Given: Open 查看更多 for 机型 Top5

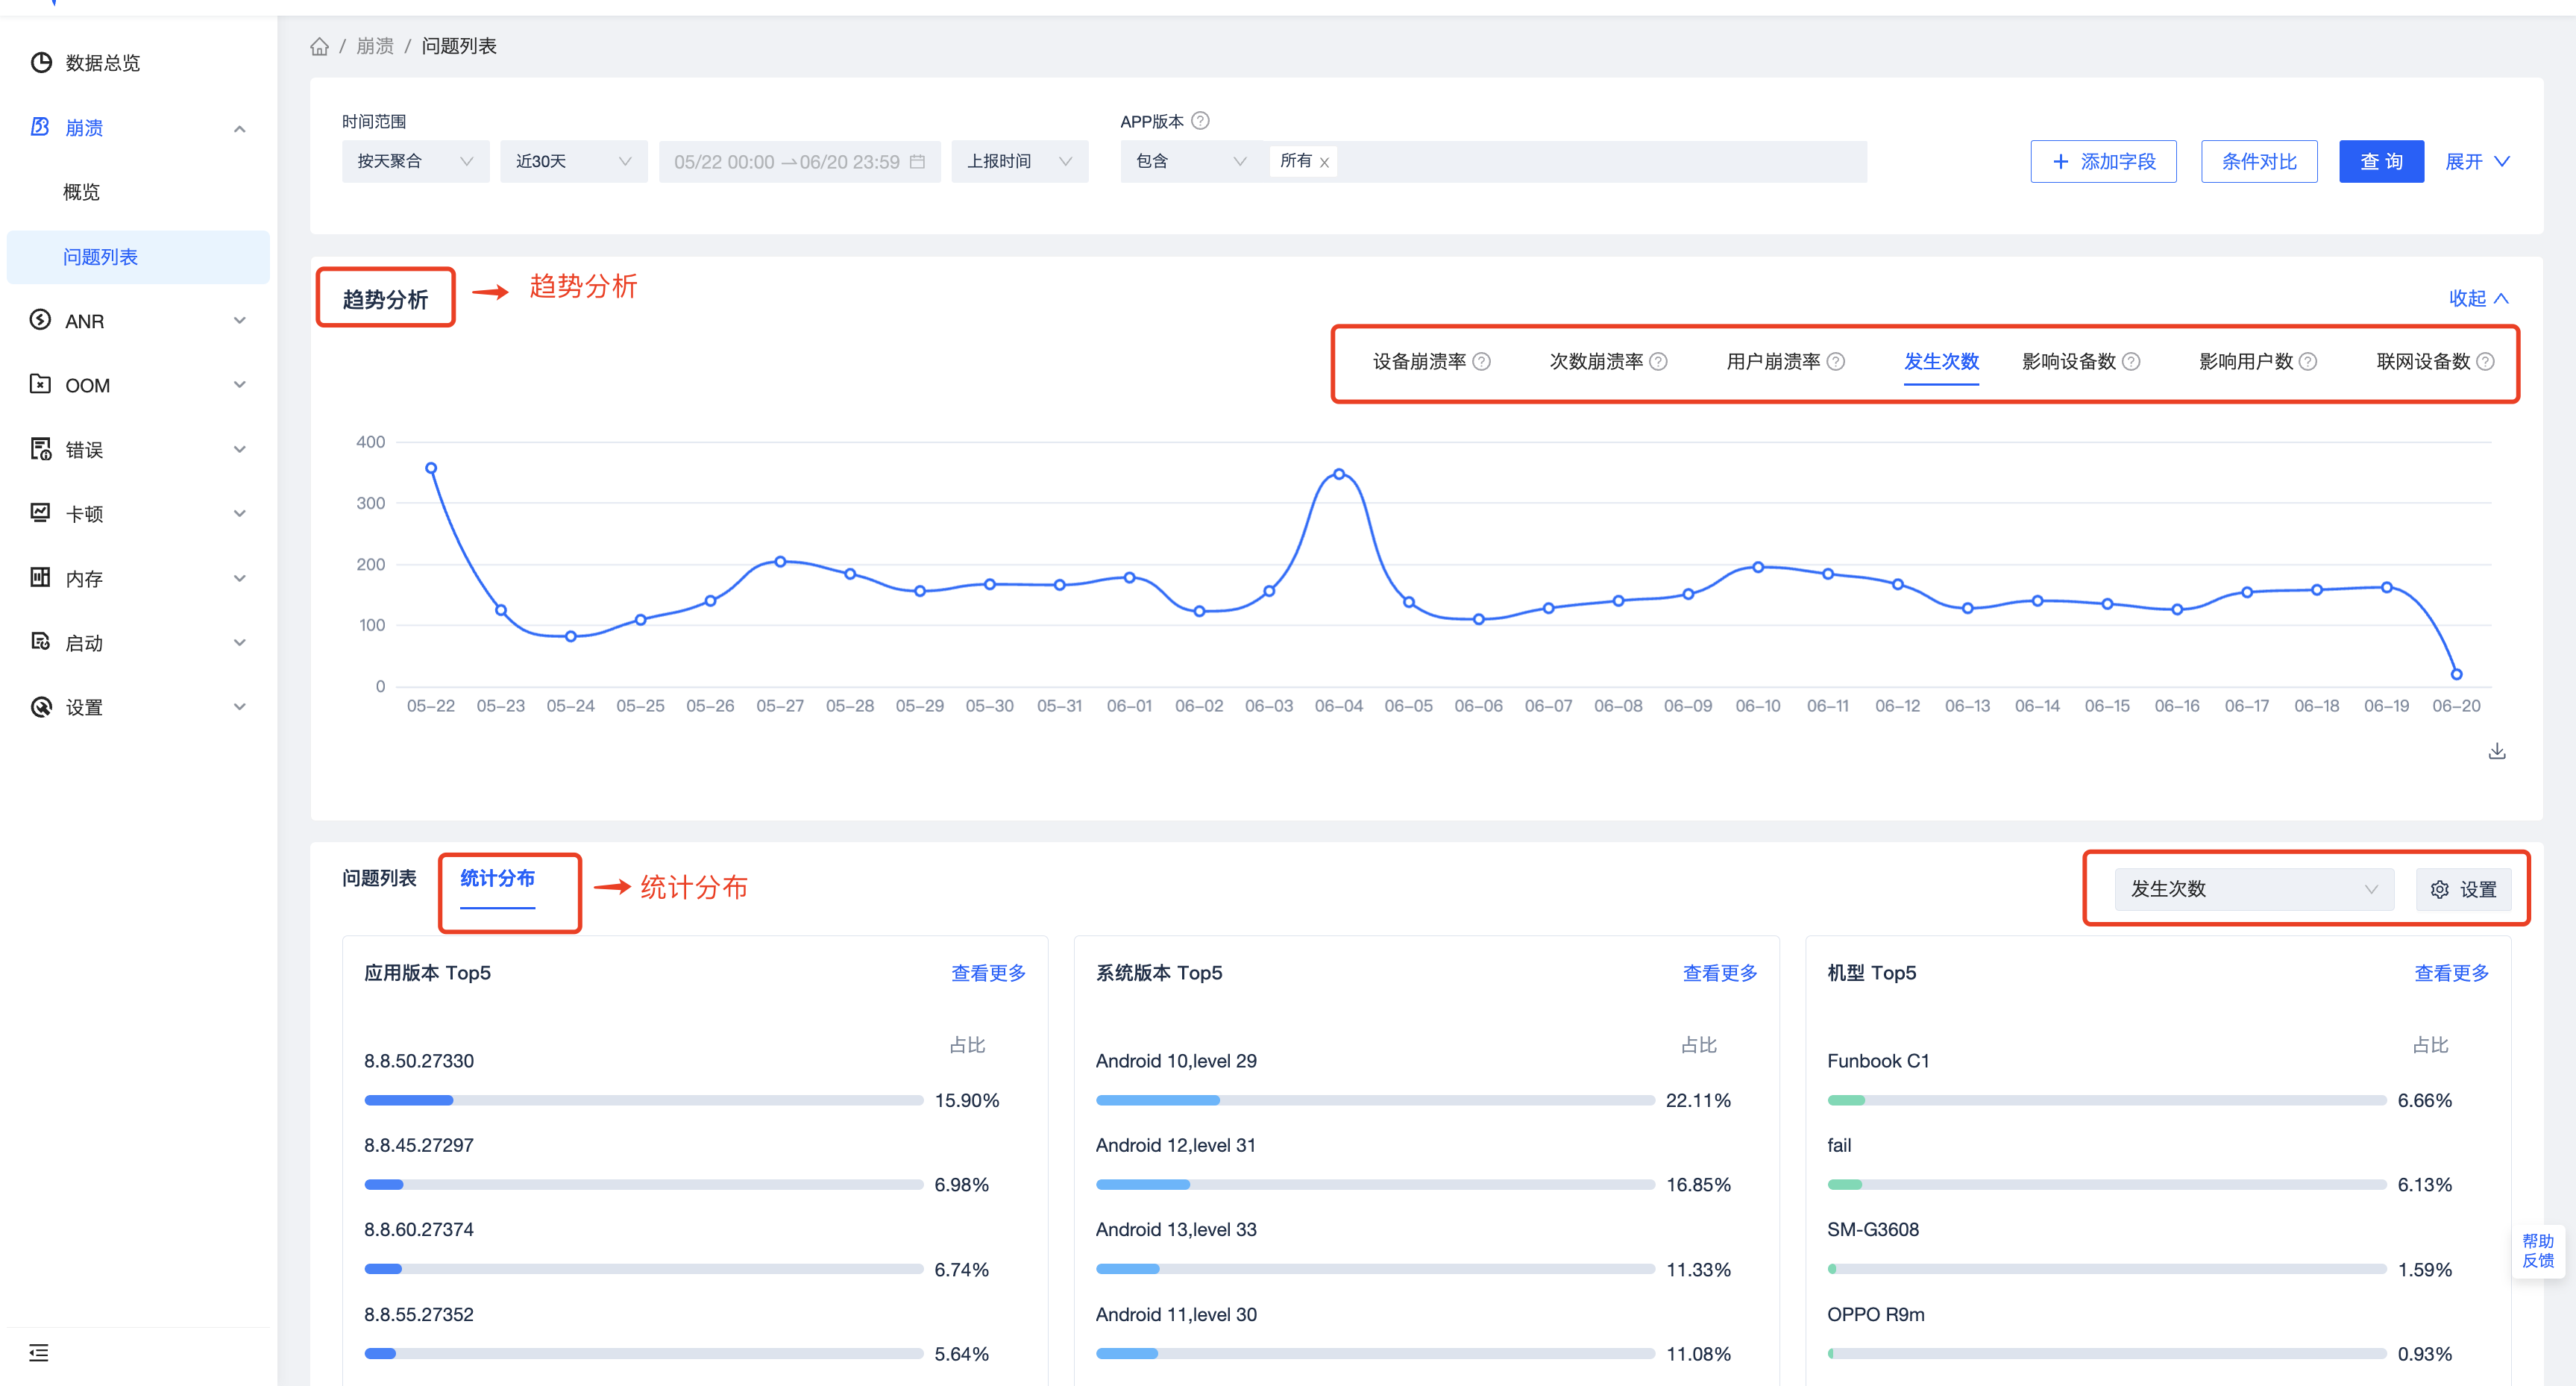Looking at the screenshot, I should click(2451, 973).
